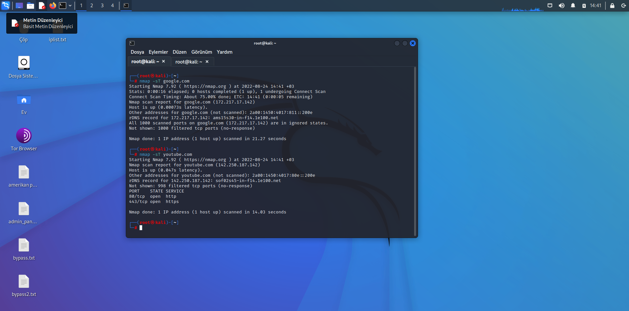Click the terminal cursor at the empty prompt
The height and width of the screenshot is (311, 629).
pos(141,228)
